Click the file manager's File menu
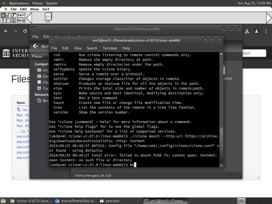272x204 pixels. (35, 37)
